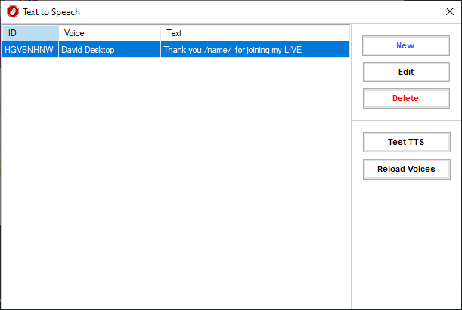462x310 pixels.
Task: Sort list by the ID column header
Action: 30,33
